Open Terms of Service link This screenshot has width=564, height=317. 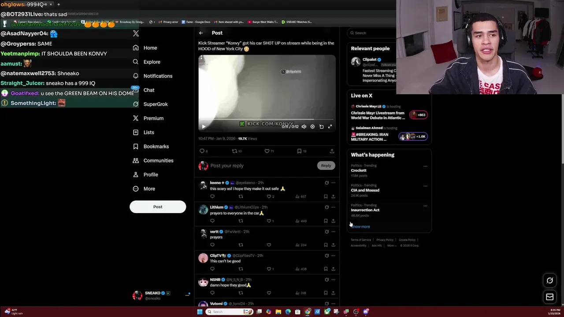click(x=361, y=240)
